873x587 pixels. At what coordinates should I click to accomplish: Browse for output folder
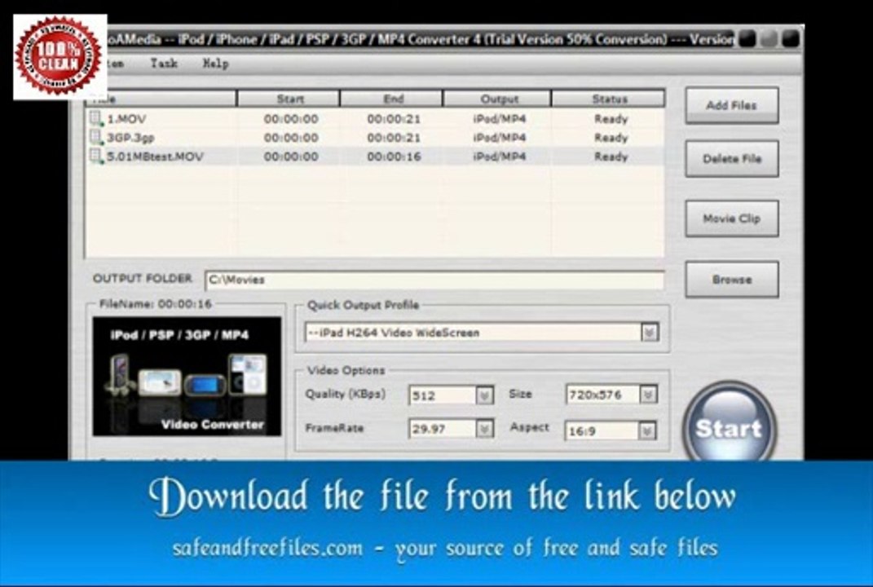pyautogui.click(x=731, y=280)
